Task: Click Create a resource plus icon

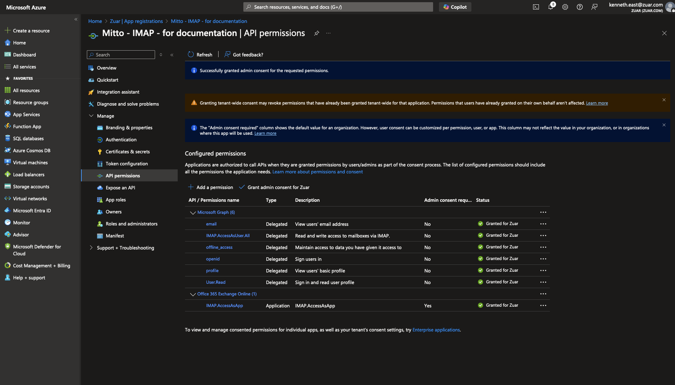Action: [x=7, y=31]
